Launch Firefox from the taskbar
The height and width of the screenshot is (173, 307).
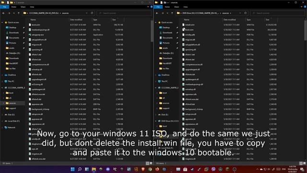click(157, 169)
